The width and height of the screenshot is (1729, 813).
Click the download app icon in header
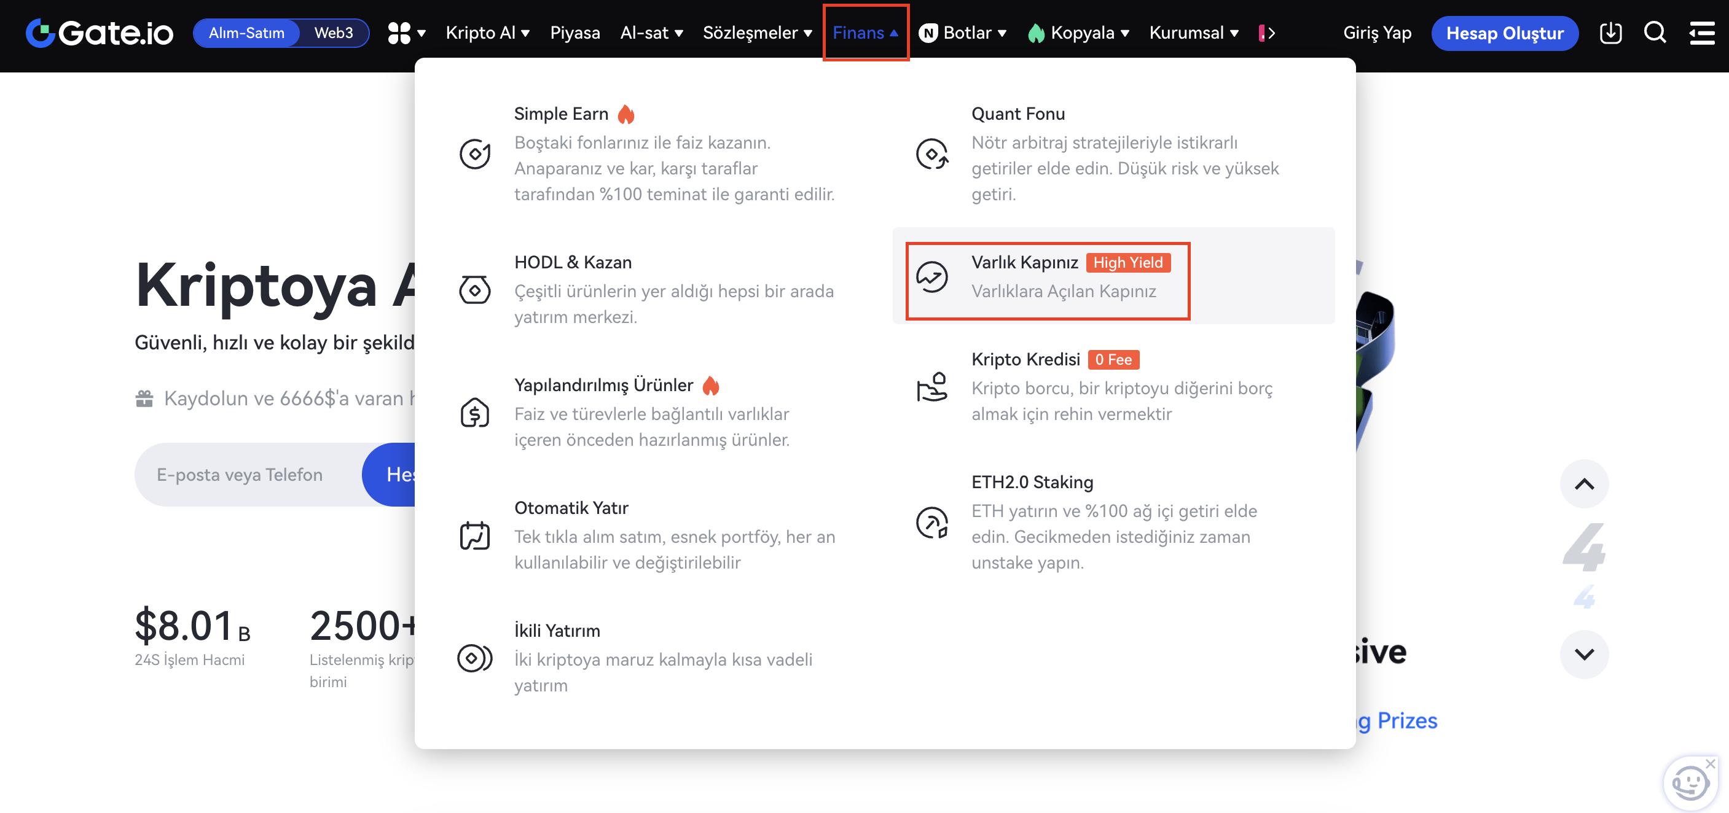point(1610,33)
